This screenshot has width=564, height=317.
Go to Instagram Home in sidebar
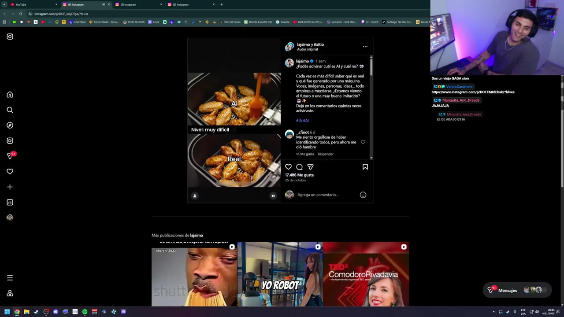point(10,95)
